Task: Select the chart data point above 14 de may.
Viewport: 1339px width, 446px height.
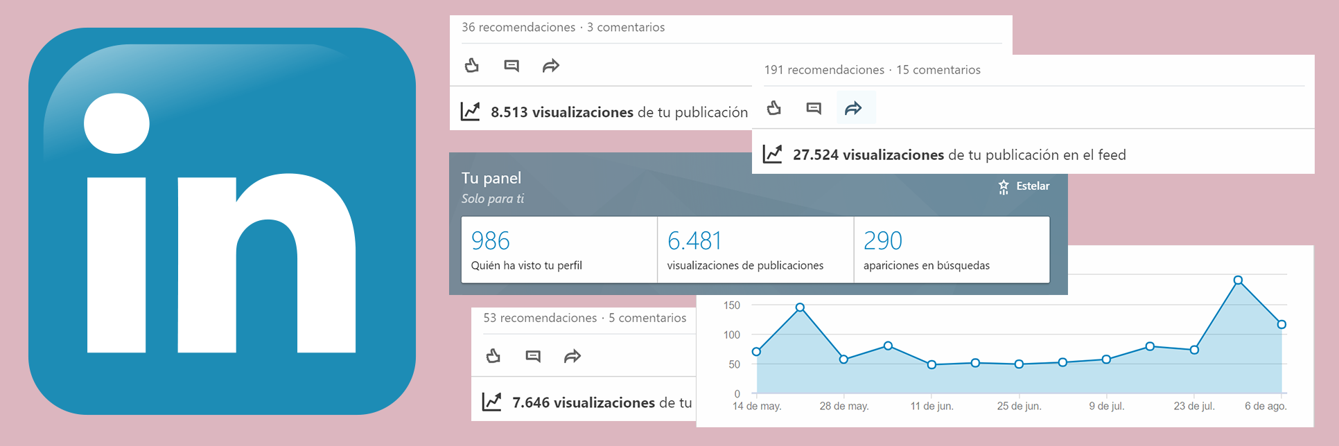Action: [756, 352]
